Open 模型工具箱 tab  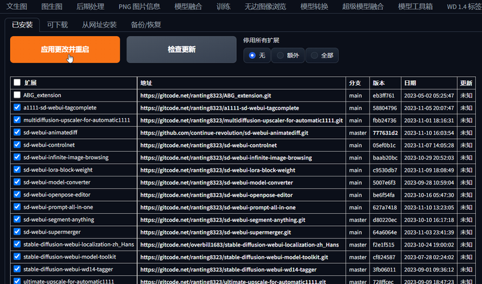point(415,7)
